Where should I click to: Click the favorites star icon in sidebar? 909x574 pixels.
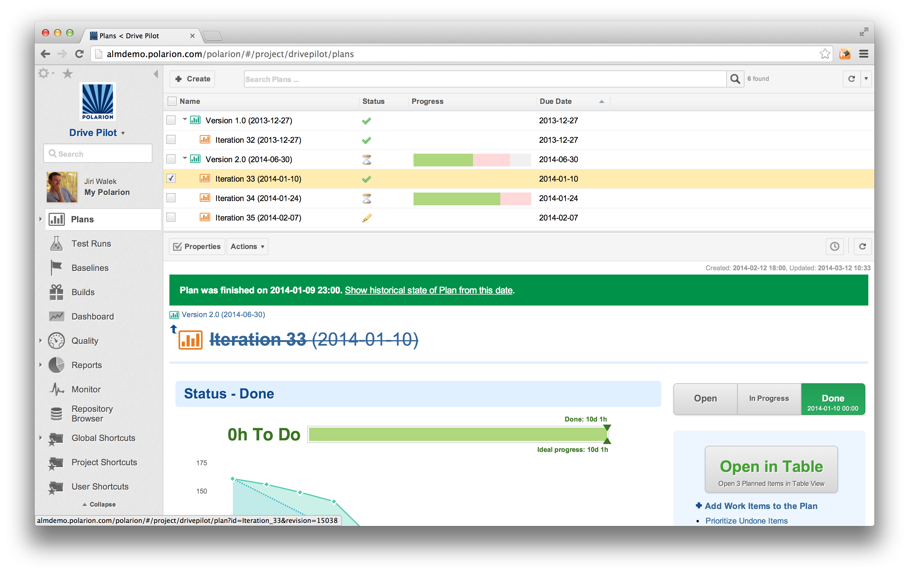tap(68, 73)
